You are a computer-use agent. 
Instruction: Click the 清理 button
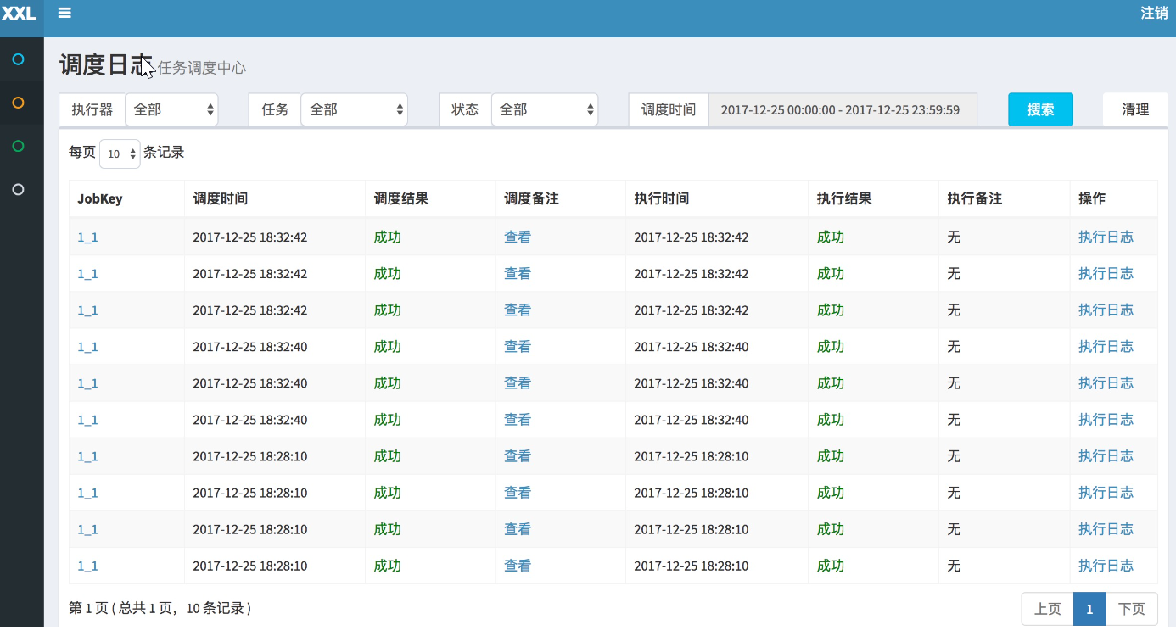tap(1135, 109)
